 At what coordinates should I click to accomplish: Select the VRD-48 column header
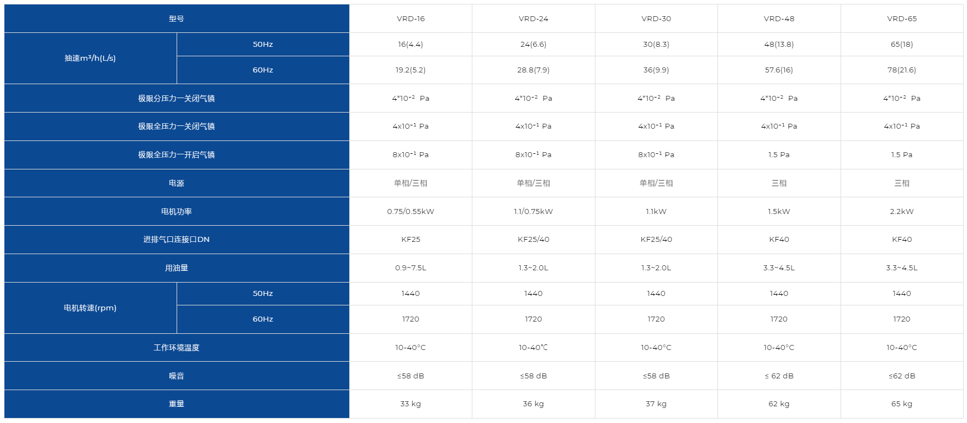point(779,18)
